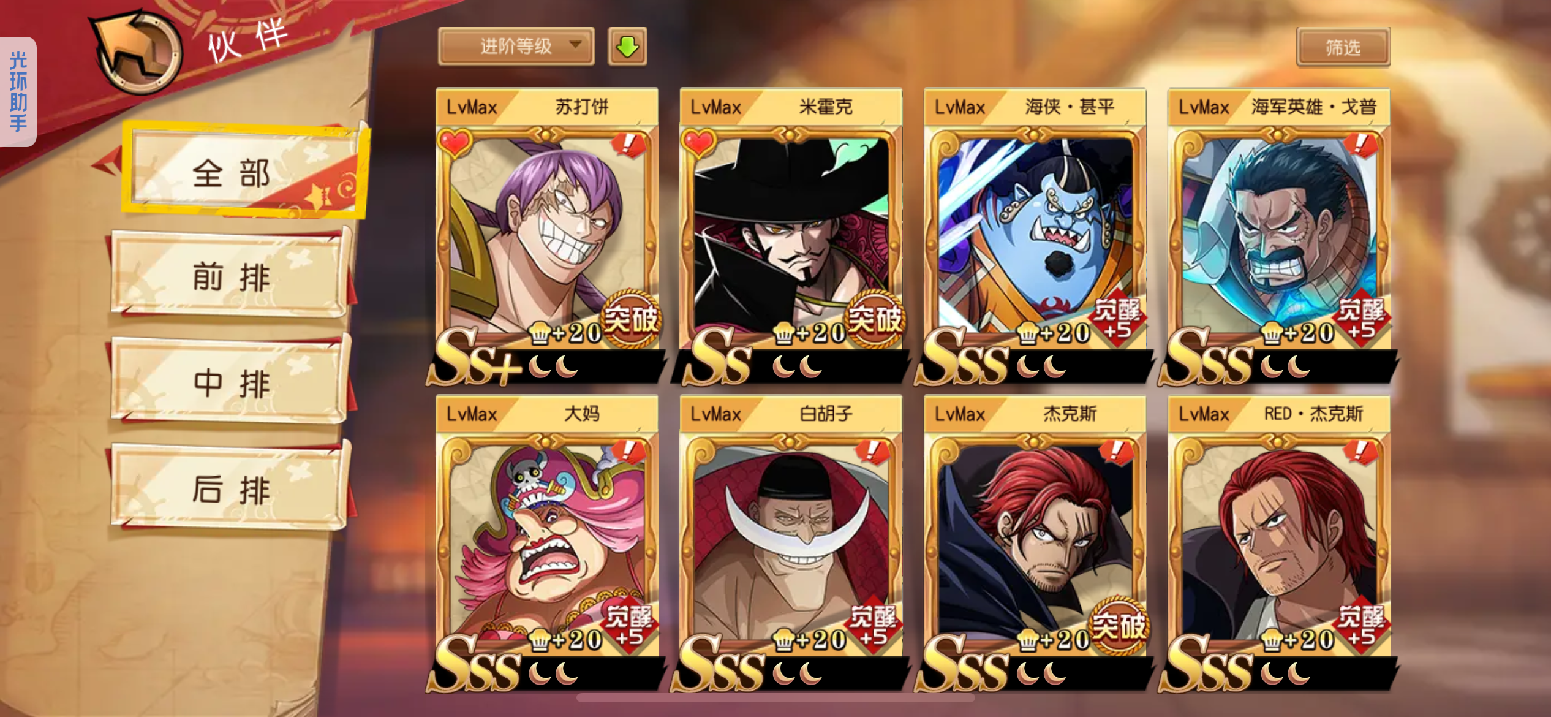The height and width of the screenshot is (717, 1551).
Task: Click red exclamation alert on 大妈 card
Action: tap(628, 452)
